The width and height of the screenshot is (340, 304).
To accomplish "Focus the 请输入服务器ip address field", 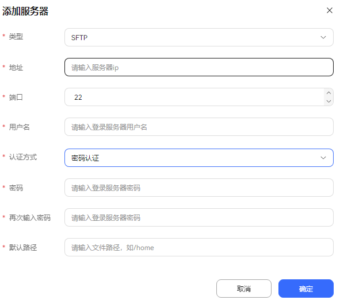I will [x=199, y=67].
